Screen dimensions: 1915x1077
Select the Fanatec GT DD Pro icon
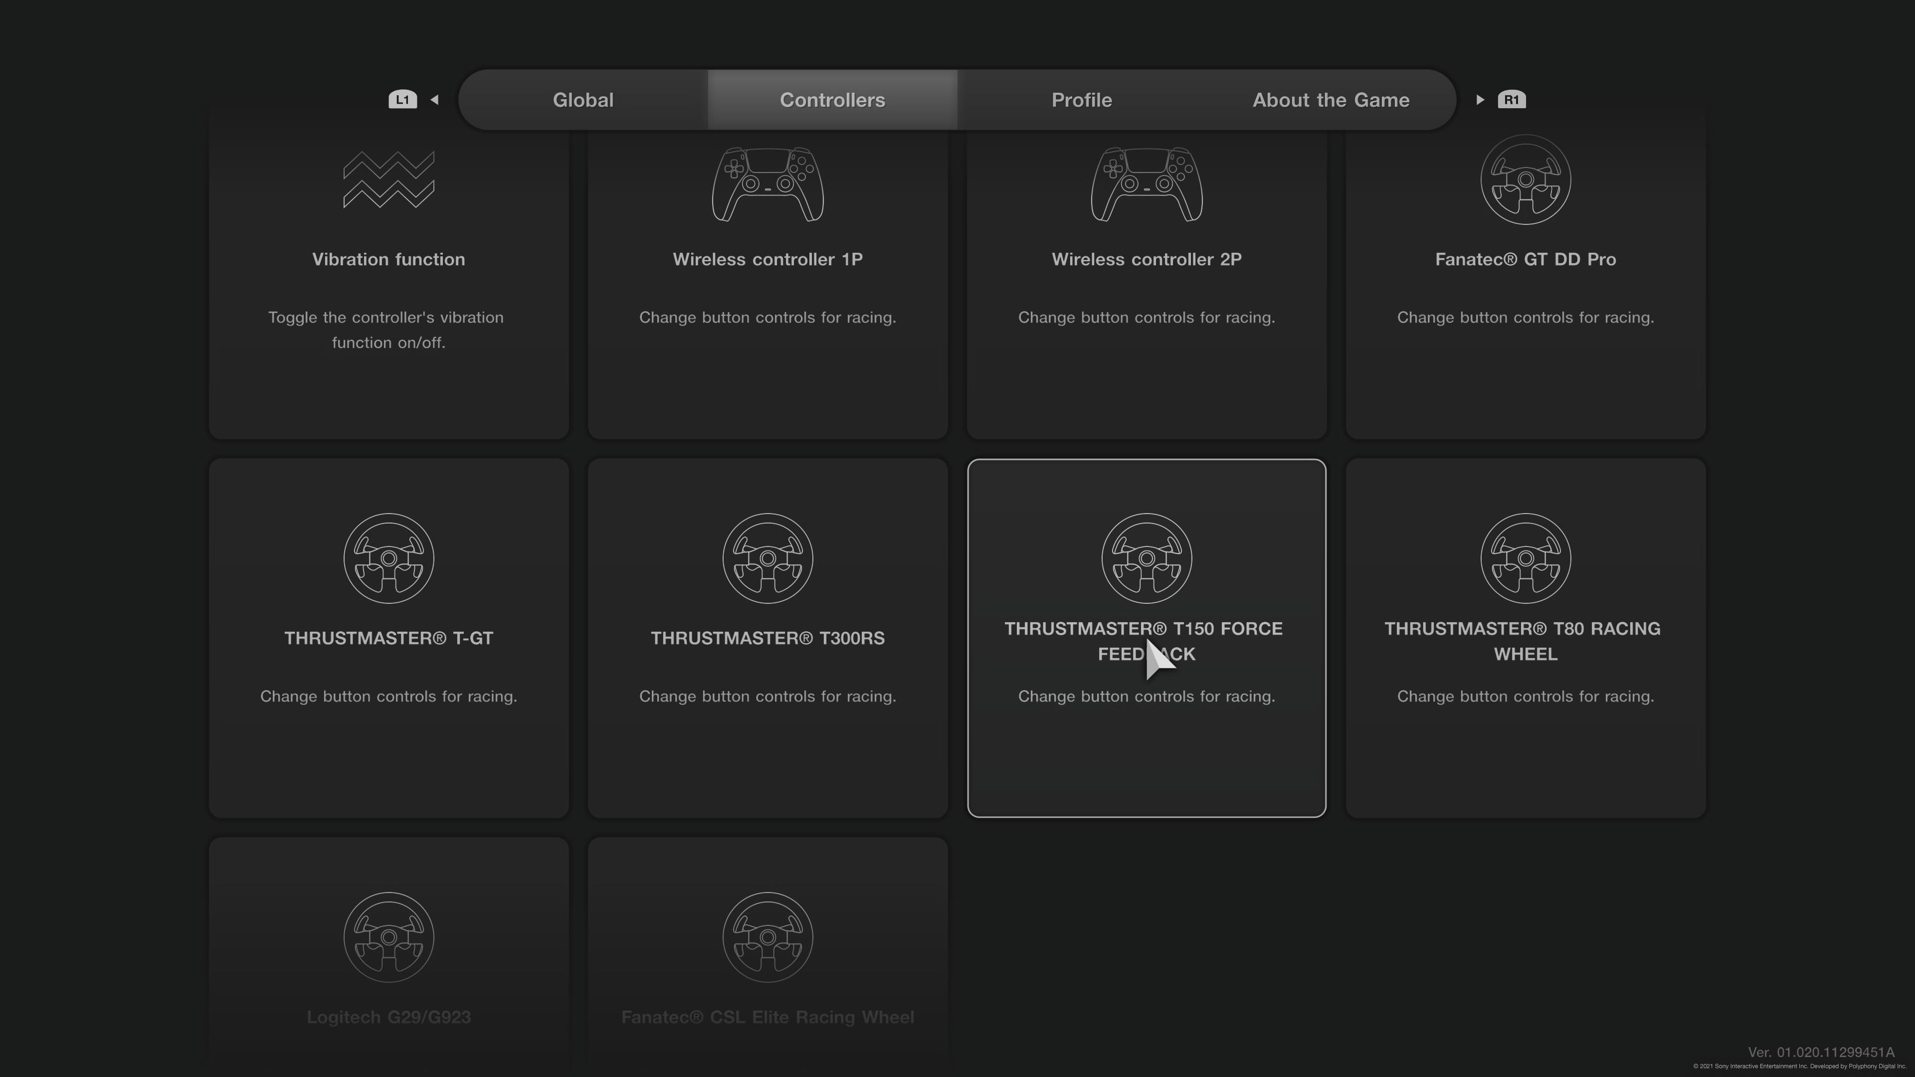point(1525,179)
